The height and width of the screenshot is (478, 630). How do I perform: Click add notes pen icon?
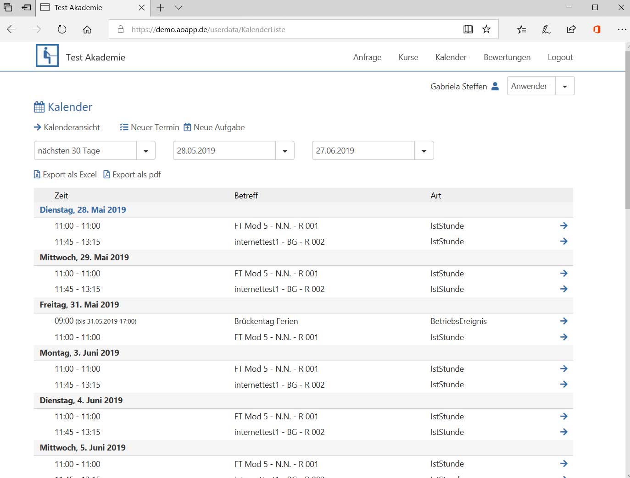tap(546, 29)
